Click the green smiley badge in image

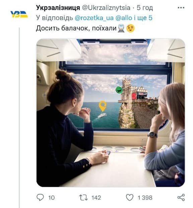point(119,90)
